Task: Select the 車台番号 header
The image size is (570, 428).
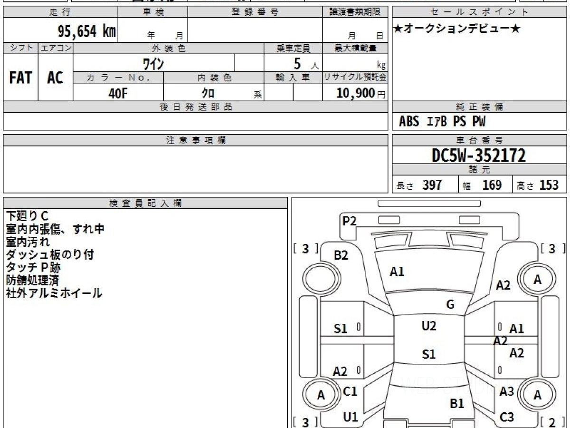Action: point(479,140)
